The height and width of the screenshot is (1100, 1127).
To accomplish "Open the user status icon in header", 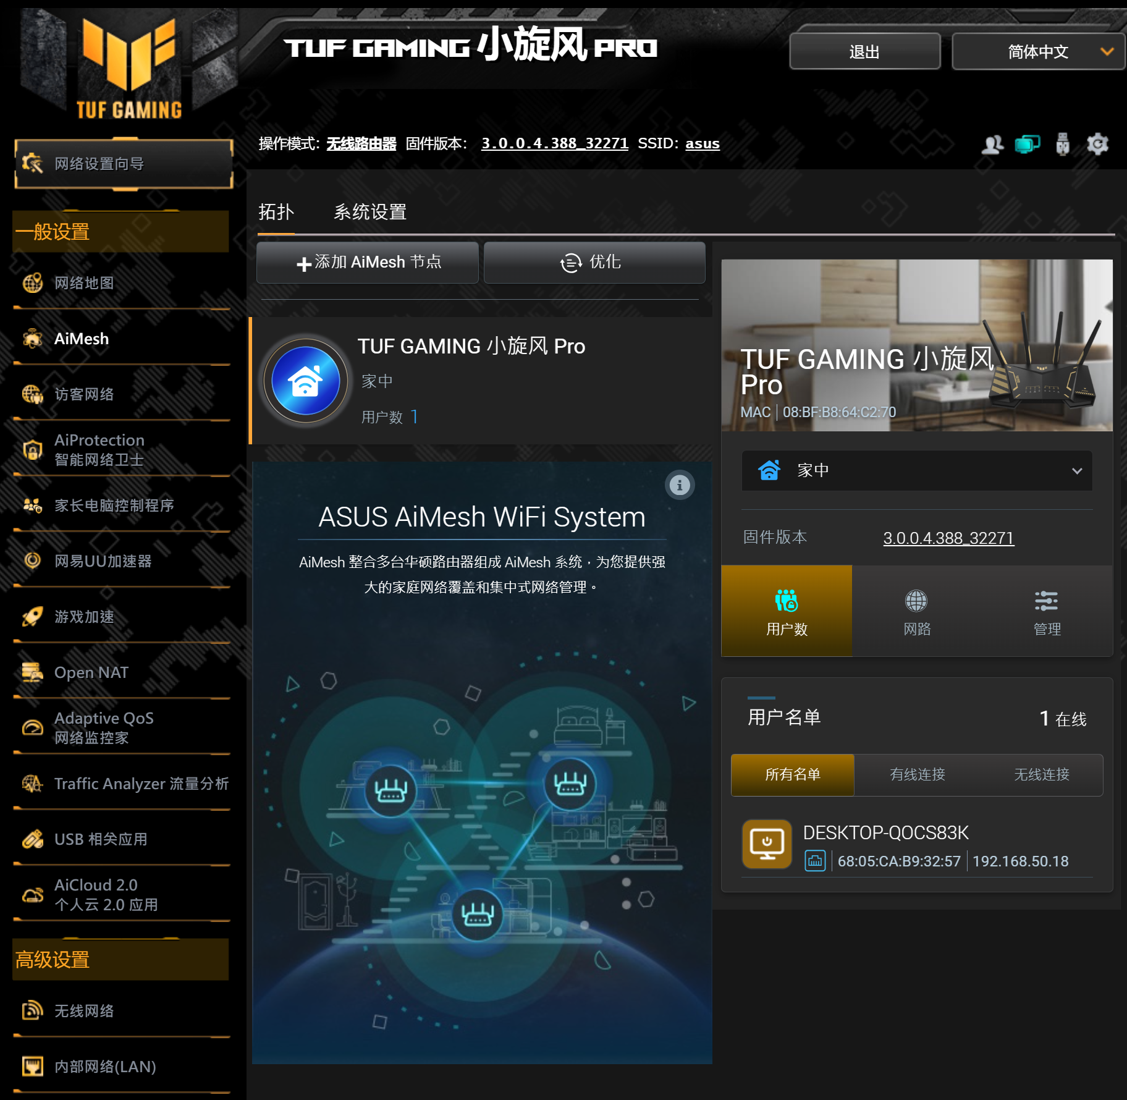I will coord(992,145).
